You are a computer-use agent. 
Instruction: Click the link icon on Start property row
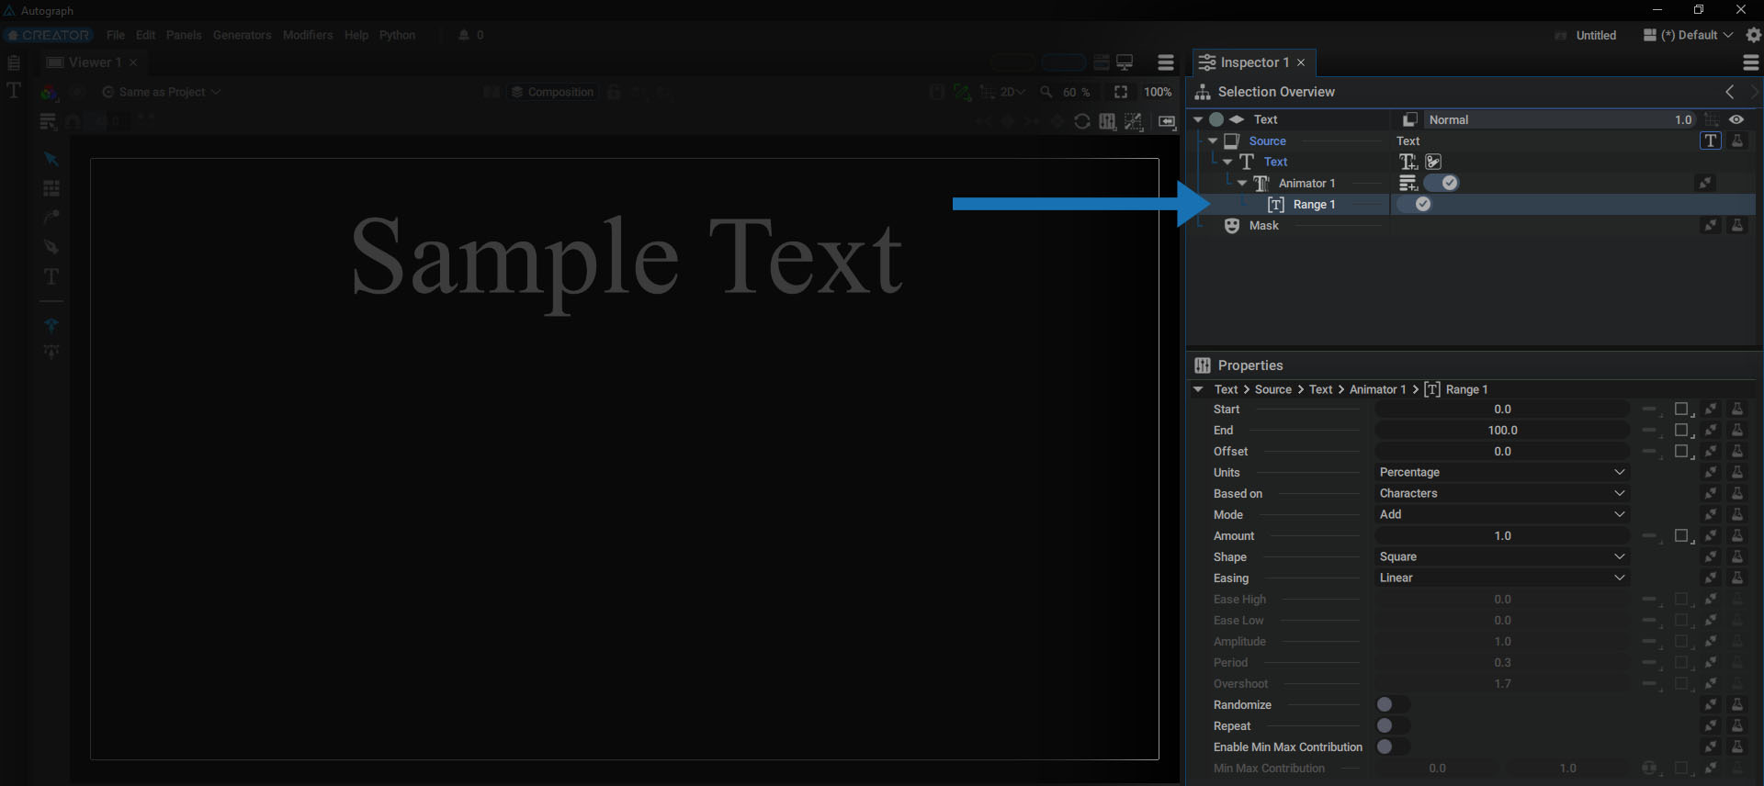pyautogui.click(x=1711, y=410)
